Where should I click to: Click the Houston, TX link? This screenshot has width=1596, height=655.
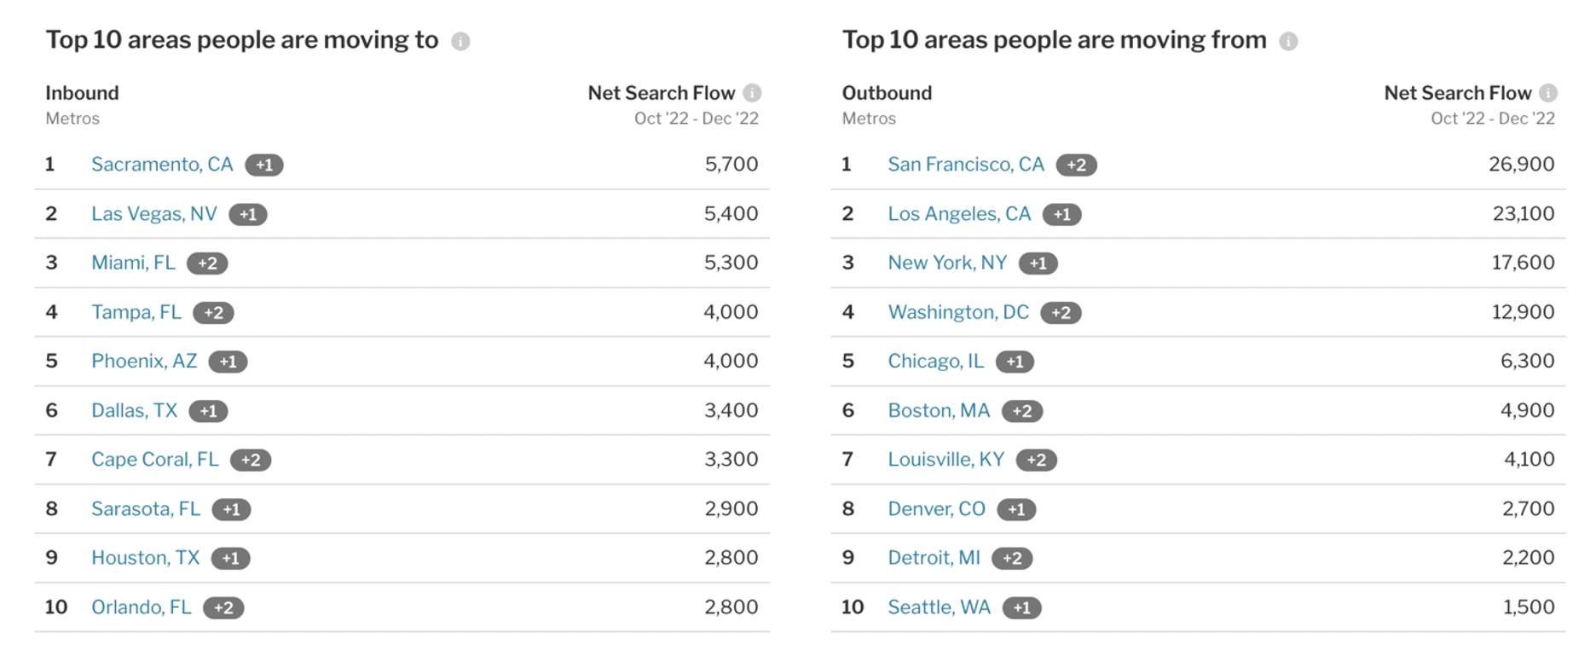pyautogui.click(x=145, y=558)
